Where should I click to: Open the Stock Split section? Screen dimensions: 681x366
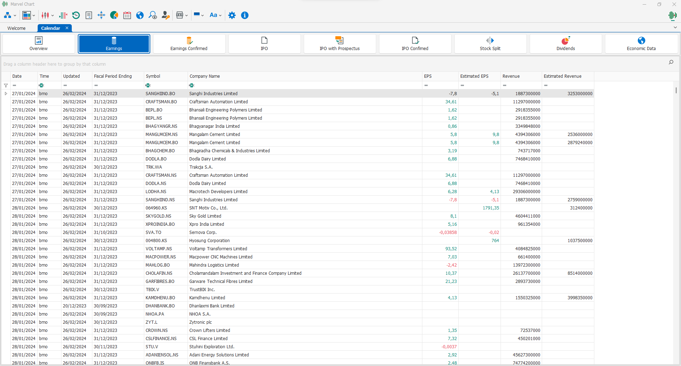point(490,44)
